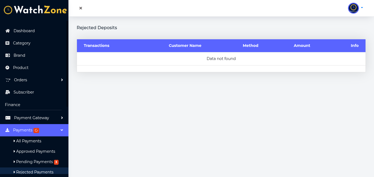Click the Product icon in sidebar
Screen dimensions: 374x177
7,68
